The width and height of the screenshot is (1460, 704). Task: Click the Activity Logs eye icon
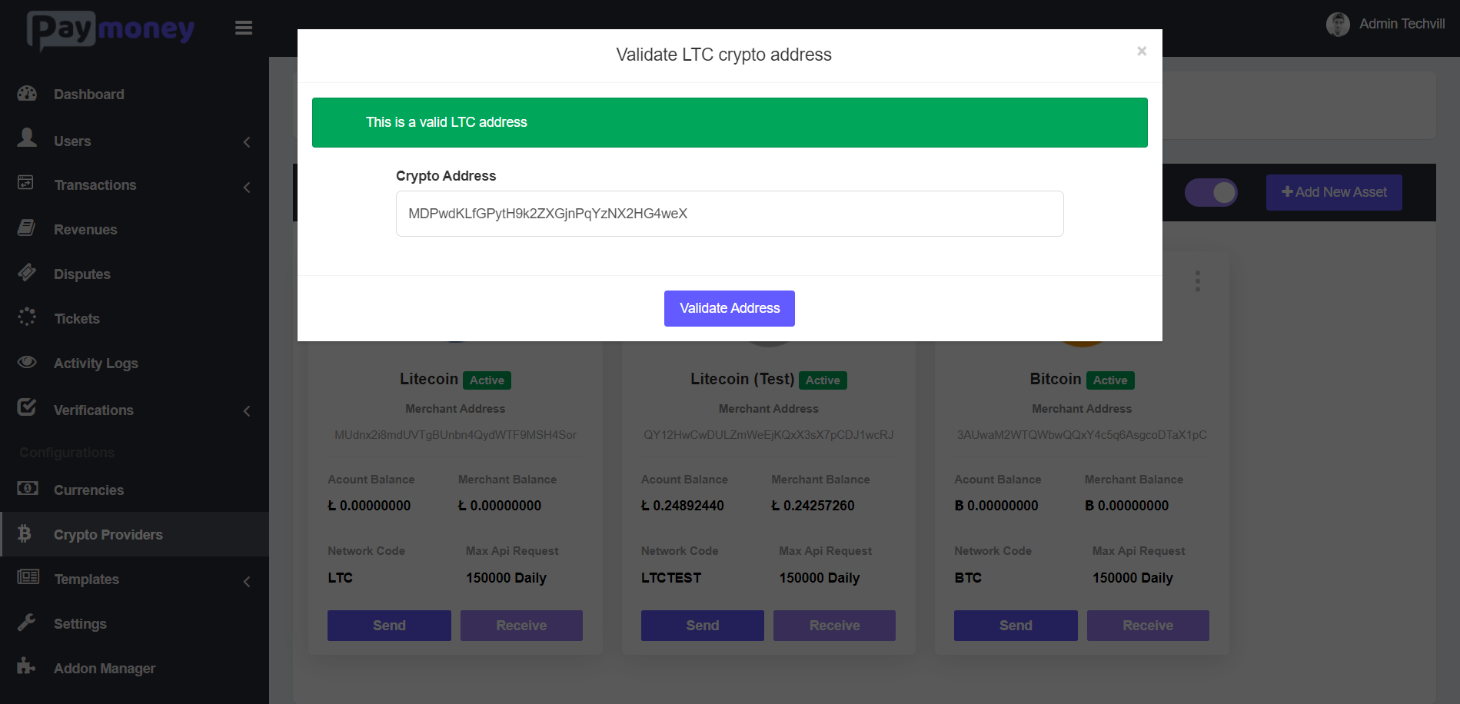27,362
